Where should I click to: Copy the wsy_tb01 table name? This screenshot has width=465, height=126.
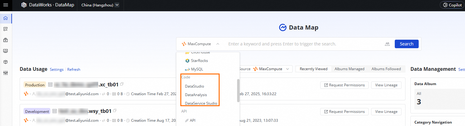[115, 110]
